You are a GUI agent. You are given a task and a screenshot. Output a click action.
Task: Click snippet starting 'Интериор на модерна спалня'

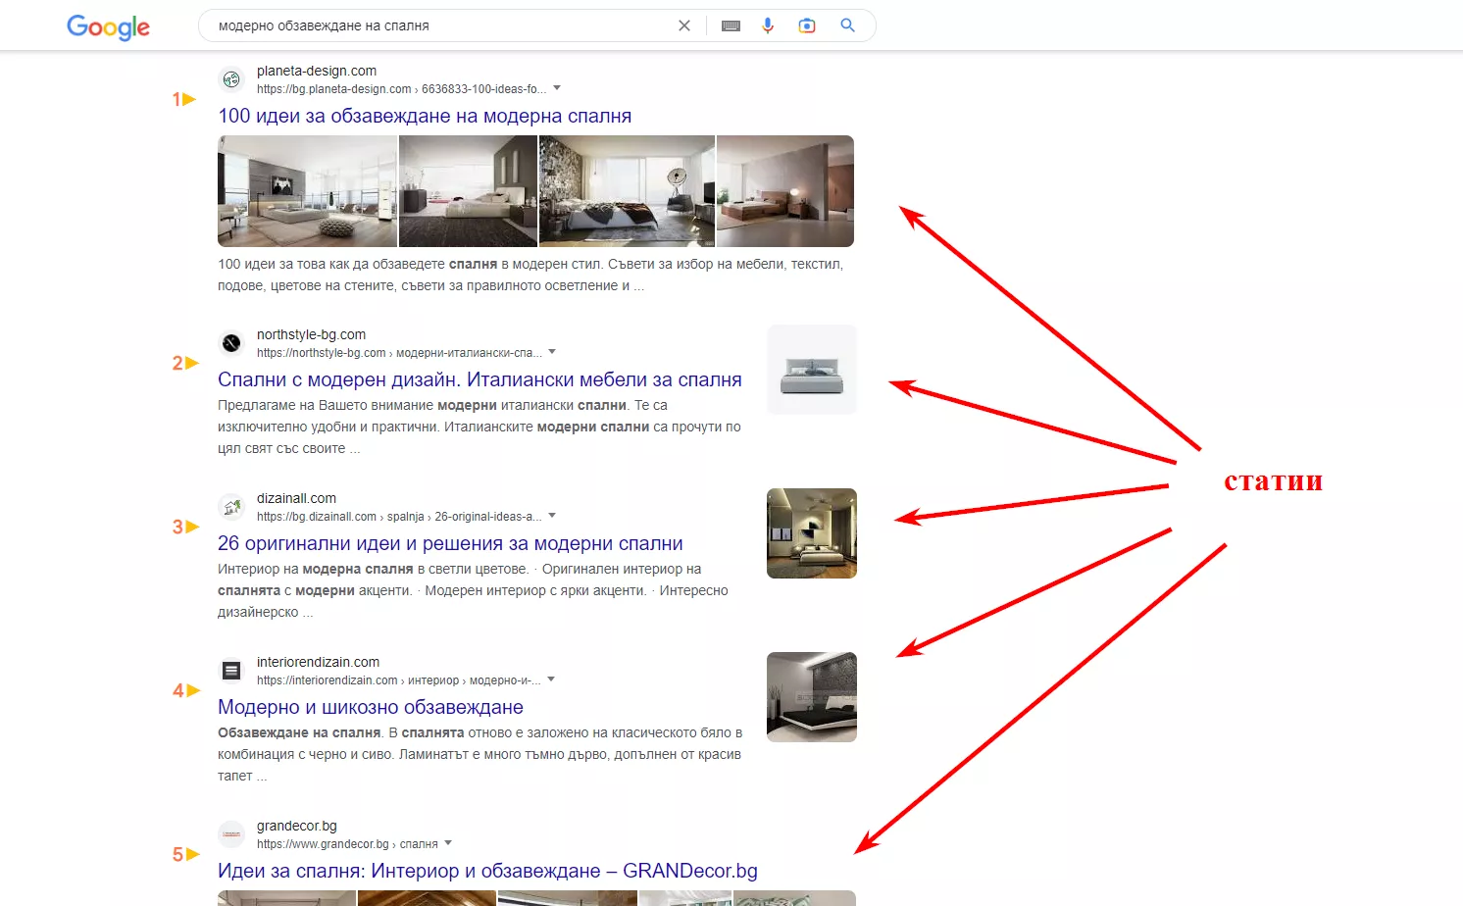[x=473, y=590]
